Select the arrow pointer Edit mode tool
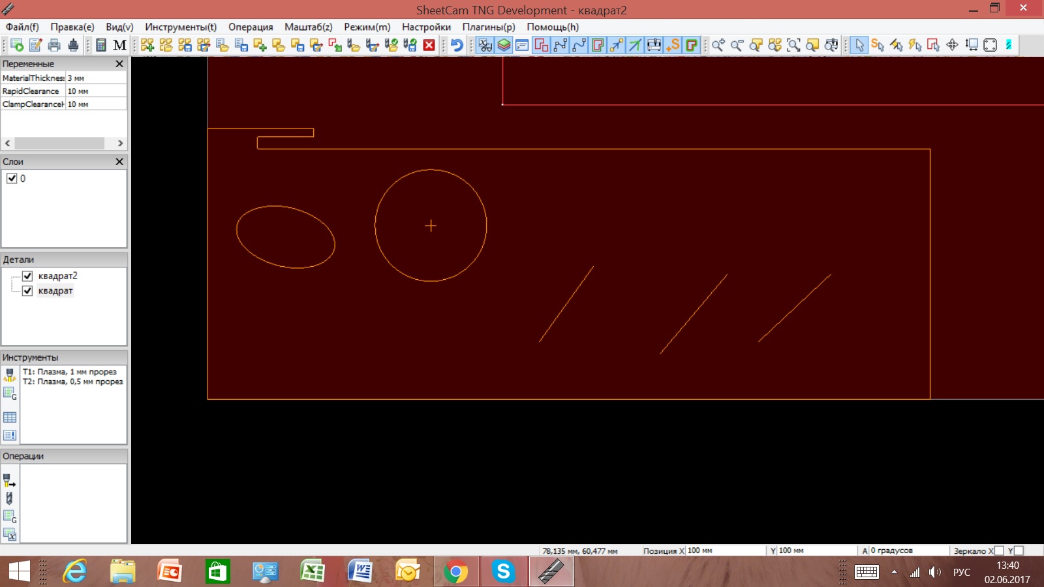 [859, 45]
